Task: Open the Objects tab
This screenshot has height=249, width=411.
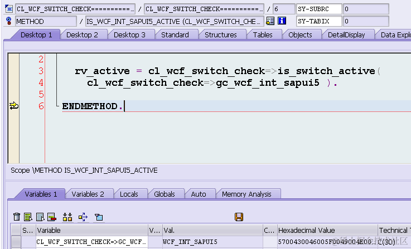Action: 300,35
